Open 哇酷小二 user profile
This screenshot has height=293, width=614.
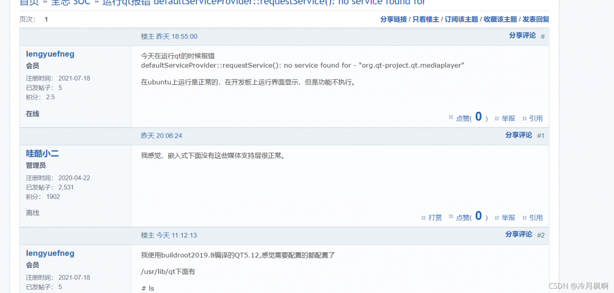42,154
